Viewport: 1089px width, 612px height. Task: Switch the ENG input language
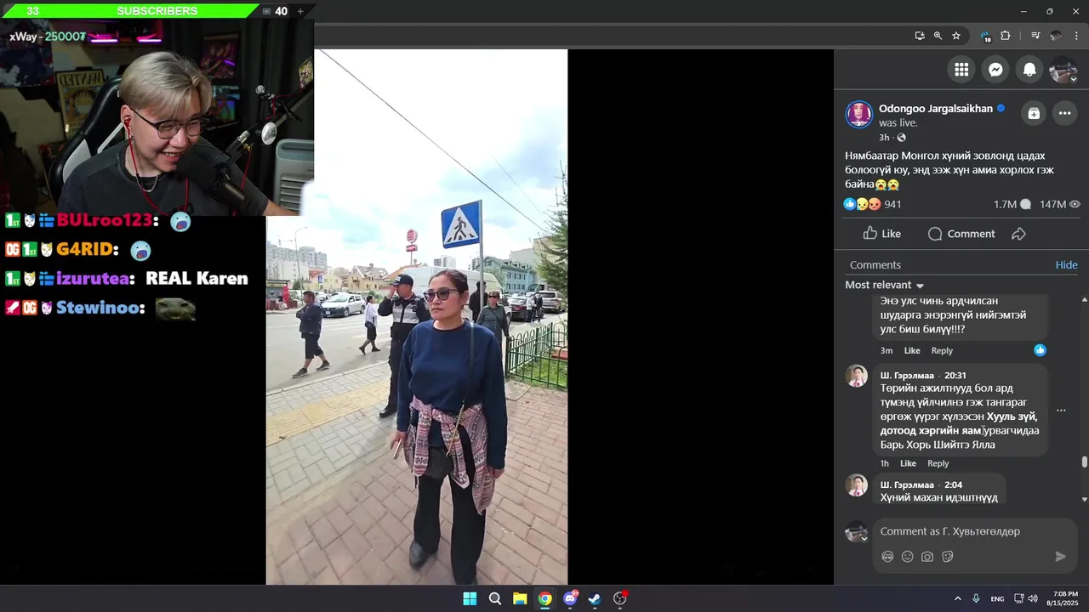tap(997, 598)
